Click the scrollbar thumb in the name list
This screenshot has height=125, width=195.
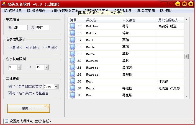186,57
